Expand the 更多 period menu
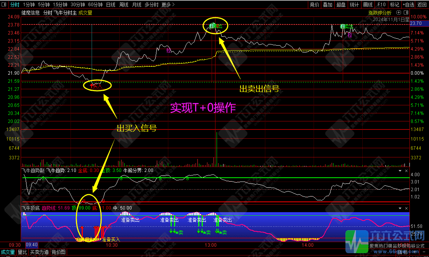The height and width of the screenshot is (257, 429). 168,5
